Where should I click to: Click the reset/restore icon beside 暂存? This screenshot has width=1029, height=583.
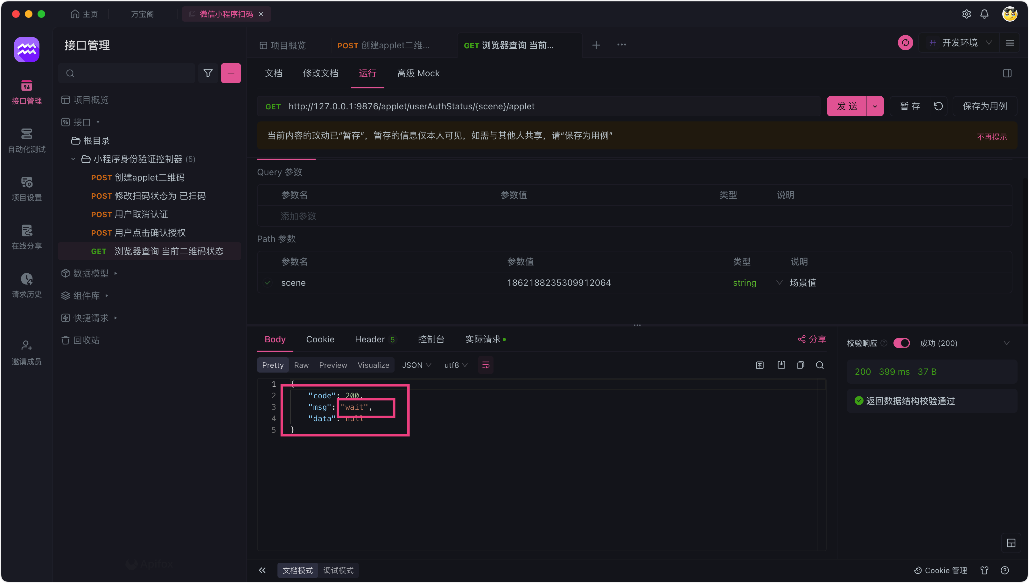click(x=938, y=106)
